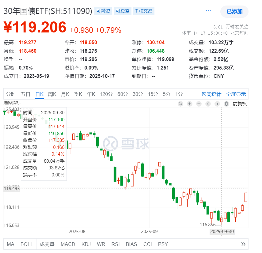
Task: Shift chart right with next arrow
Action: pyautogui.click(x=217, y=104)
